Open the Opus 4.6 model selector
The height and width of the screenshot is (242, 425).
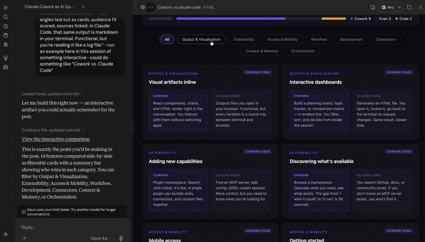(x=101, y=238)
